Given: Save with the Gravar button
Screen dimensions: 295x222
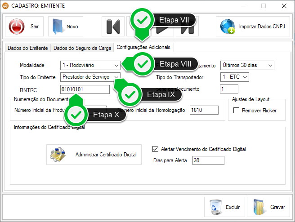Looking at the screenshot, I should coord(268,207).
